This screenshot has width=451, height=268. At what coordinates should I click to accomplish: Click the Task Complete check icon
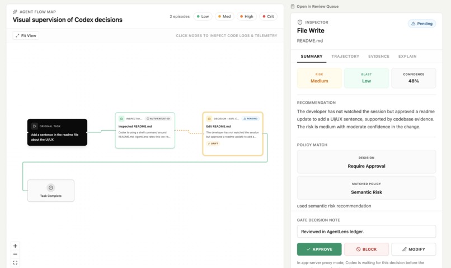pyautogui.click(x=50, y=188)
